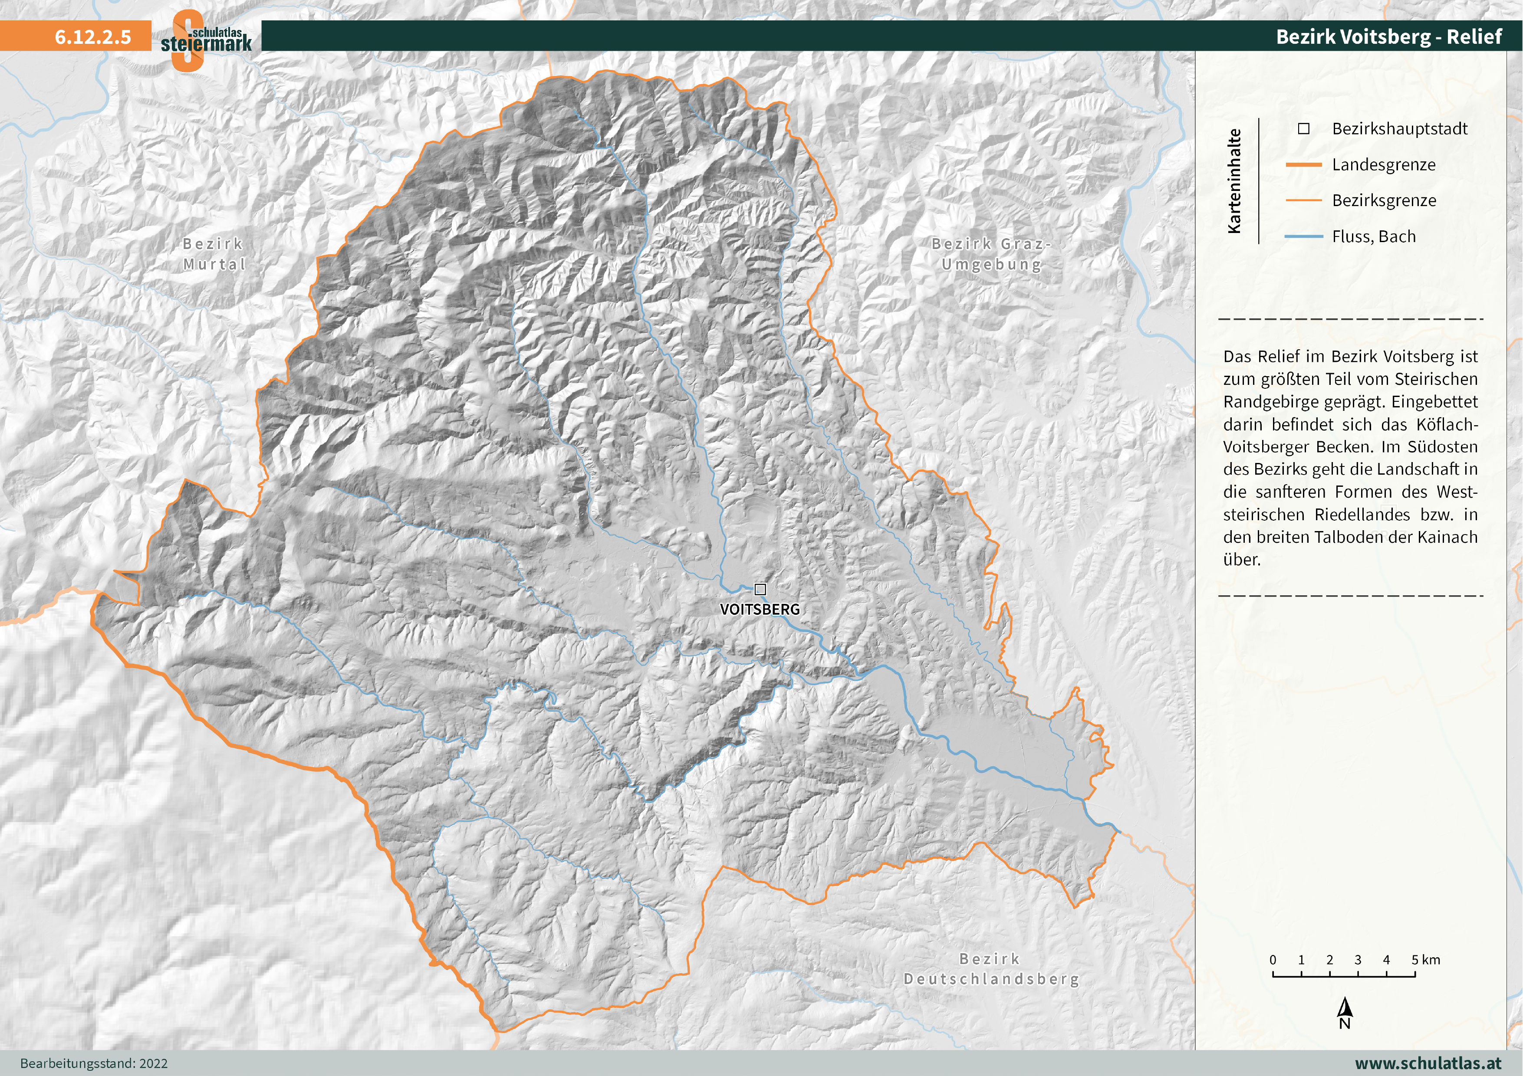
Task: Click the relief description paragraph text
Action: [1350, 457]
